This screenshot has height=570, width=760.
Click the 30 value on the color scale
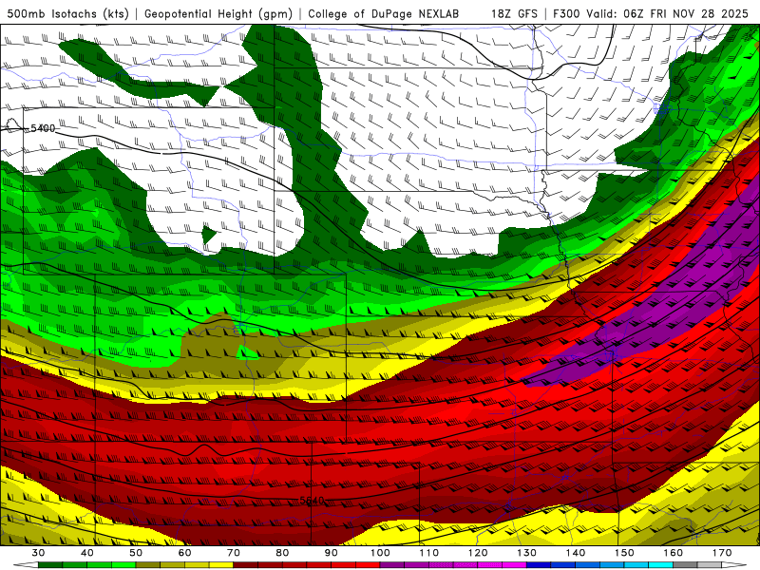tap(38, 553)
